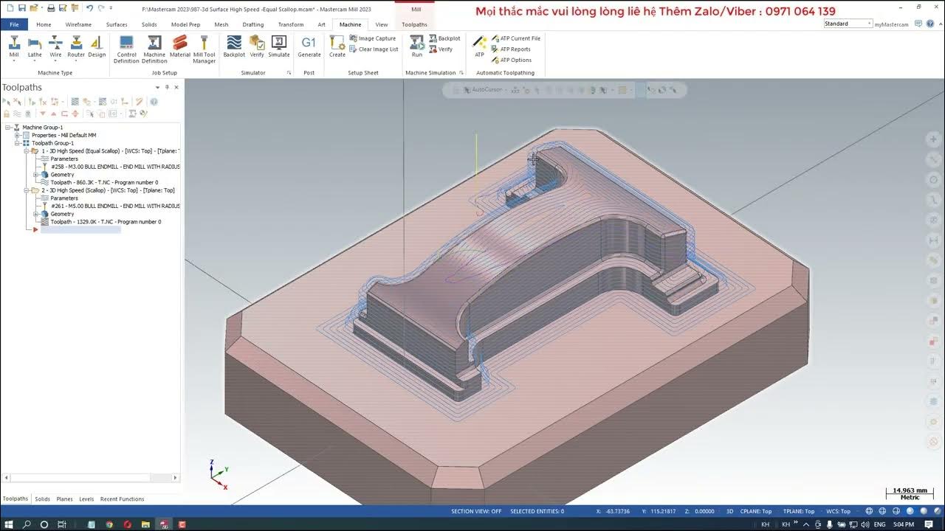Open Material job setup
This screenshot has width=945, height=531.
(179, 46)
